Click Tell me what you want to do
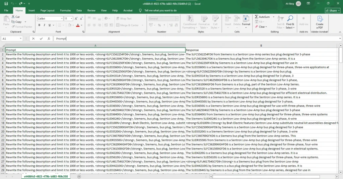 click(x=160, y=10)
